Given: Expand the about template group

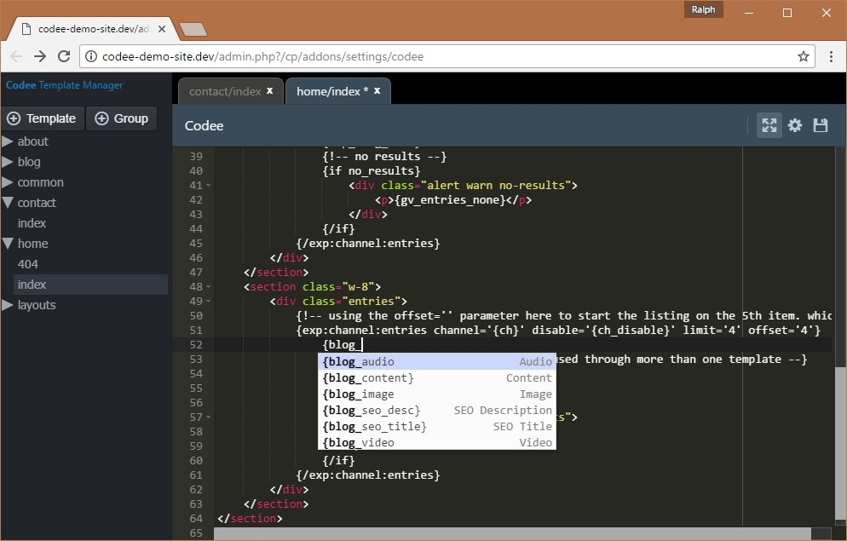Looking at the screenshot, I should click(8, 141).
